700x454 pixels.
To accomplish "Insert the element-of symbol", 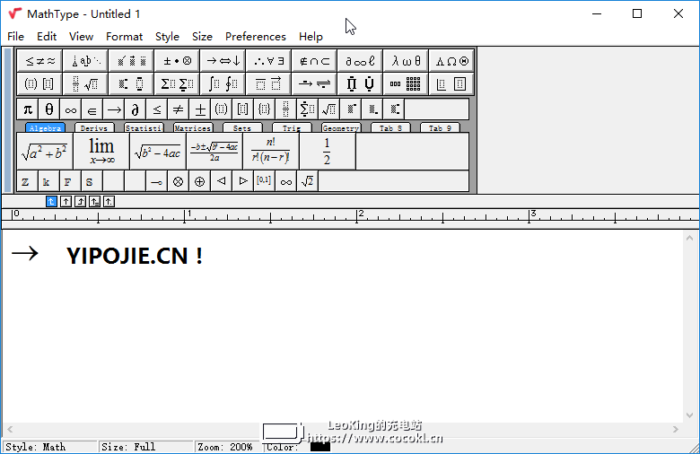I will point(92,109).
